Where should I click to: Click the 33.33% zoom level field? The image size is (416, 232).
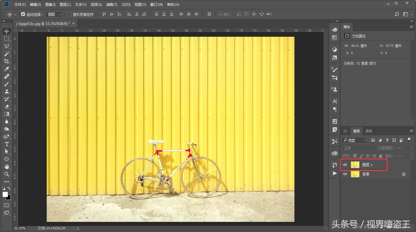(20, 228)
